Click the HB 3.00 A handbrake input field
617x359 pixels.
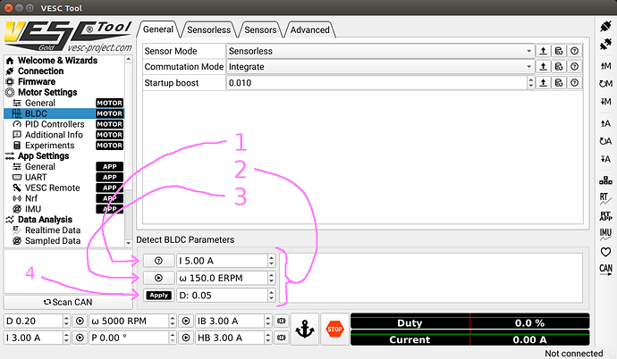tap(230, 338)
